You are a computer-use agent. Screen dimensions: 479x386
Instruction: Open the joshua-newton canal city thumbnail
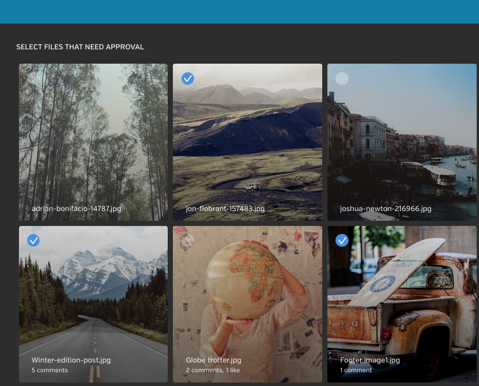click(401, 142)
